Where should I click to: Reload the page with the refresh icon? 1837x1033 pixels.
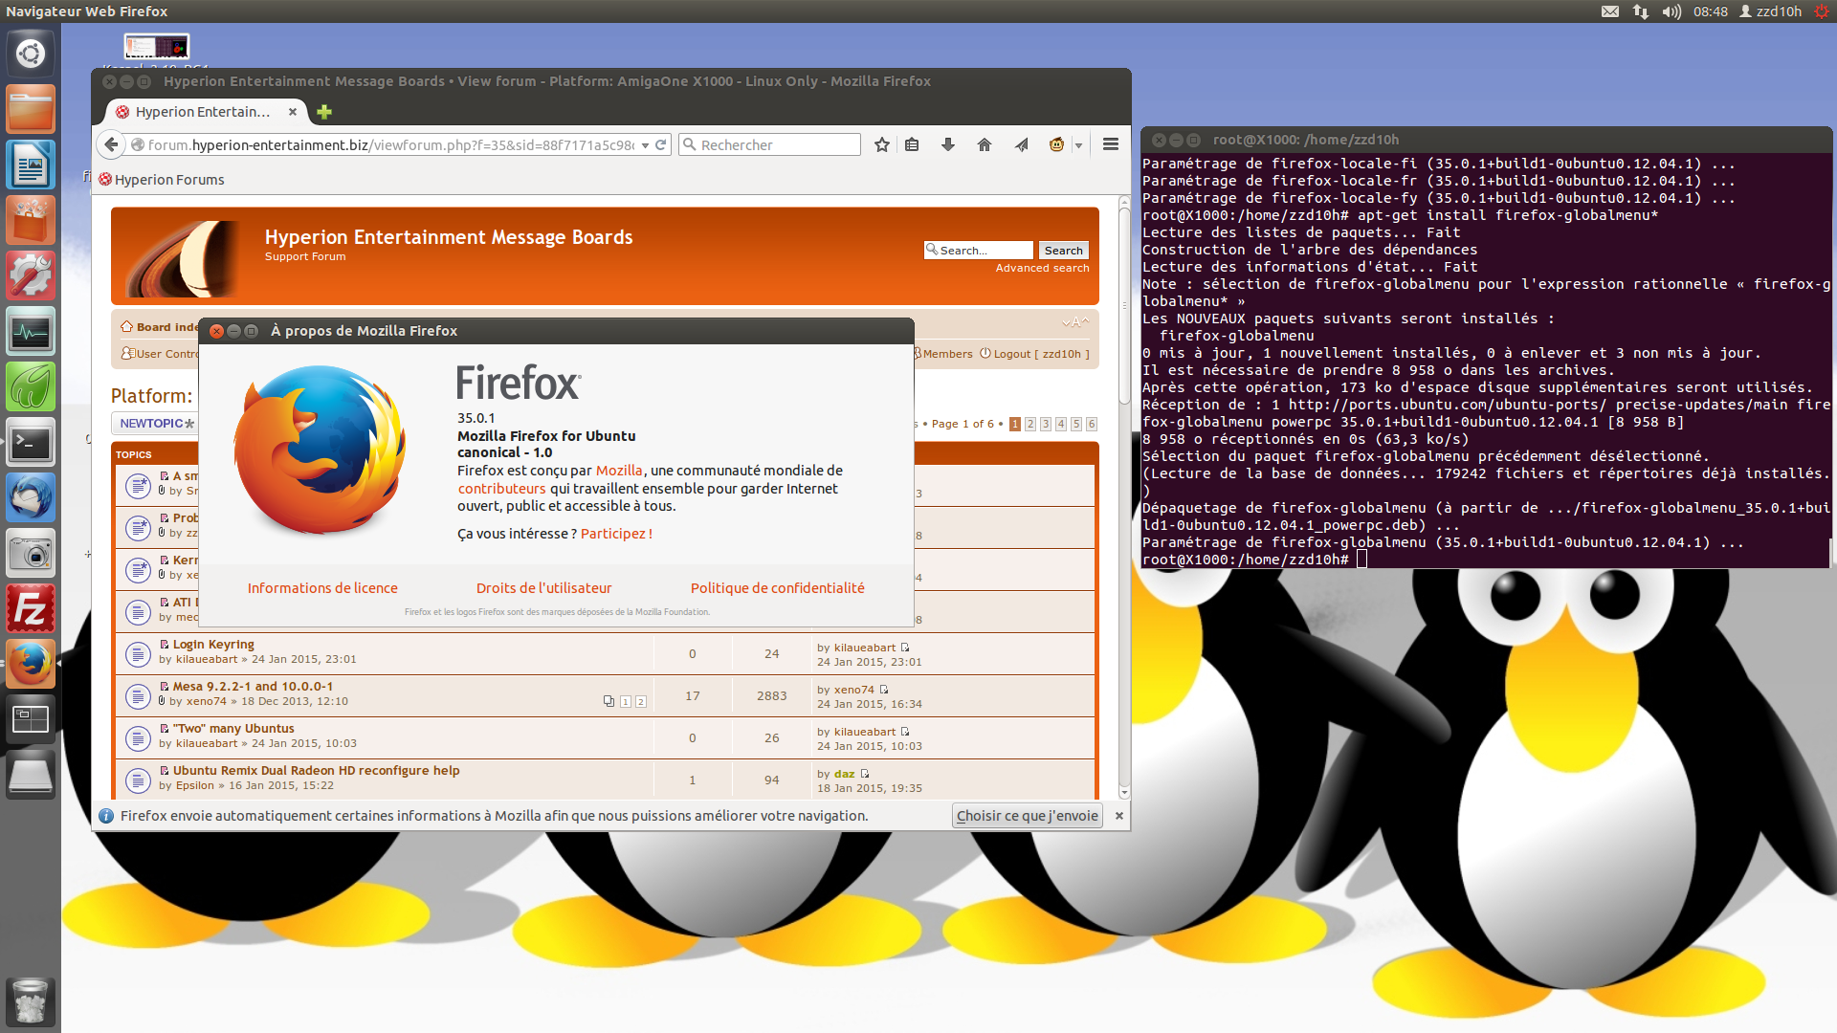click(660, 144)
